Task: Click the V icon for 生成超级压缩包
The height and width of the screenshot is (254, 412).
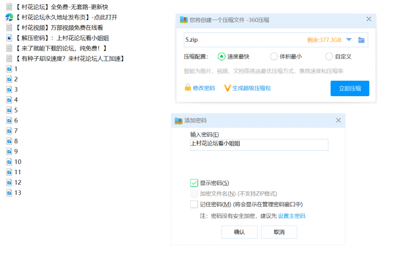Action: [x=227, y=88]
